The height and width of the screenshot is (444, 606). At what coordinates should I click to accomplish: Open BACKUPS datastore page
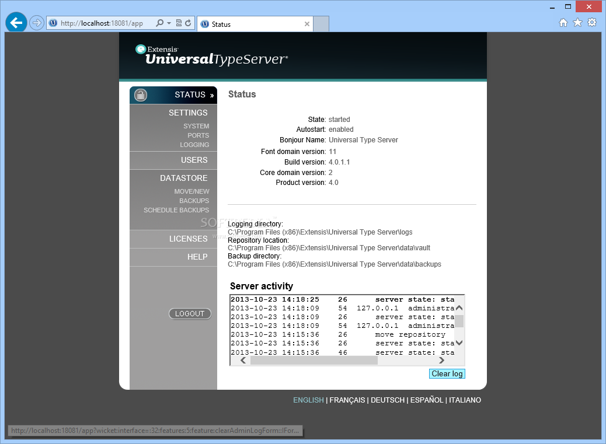coord(194,201)
